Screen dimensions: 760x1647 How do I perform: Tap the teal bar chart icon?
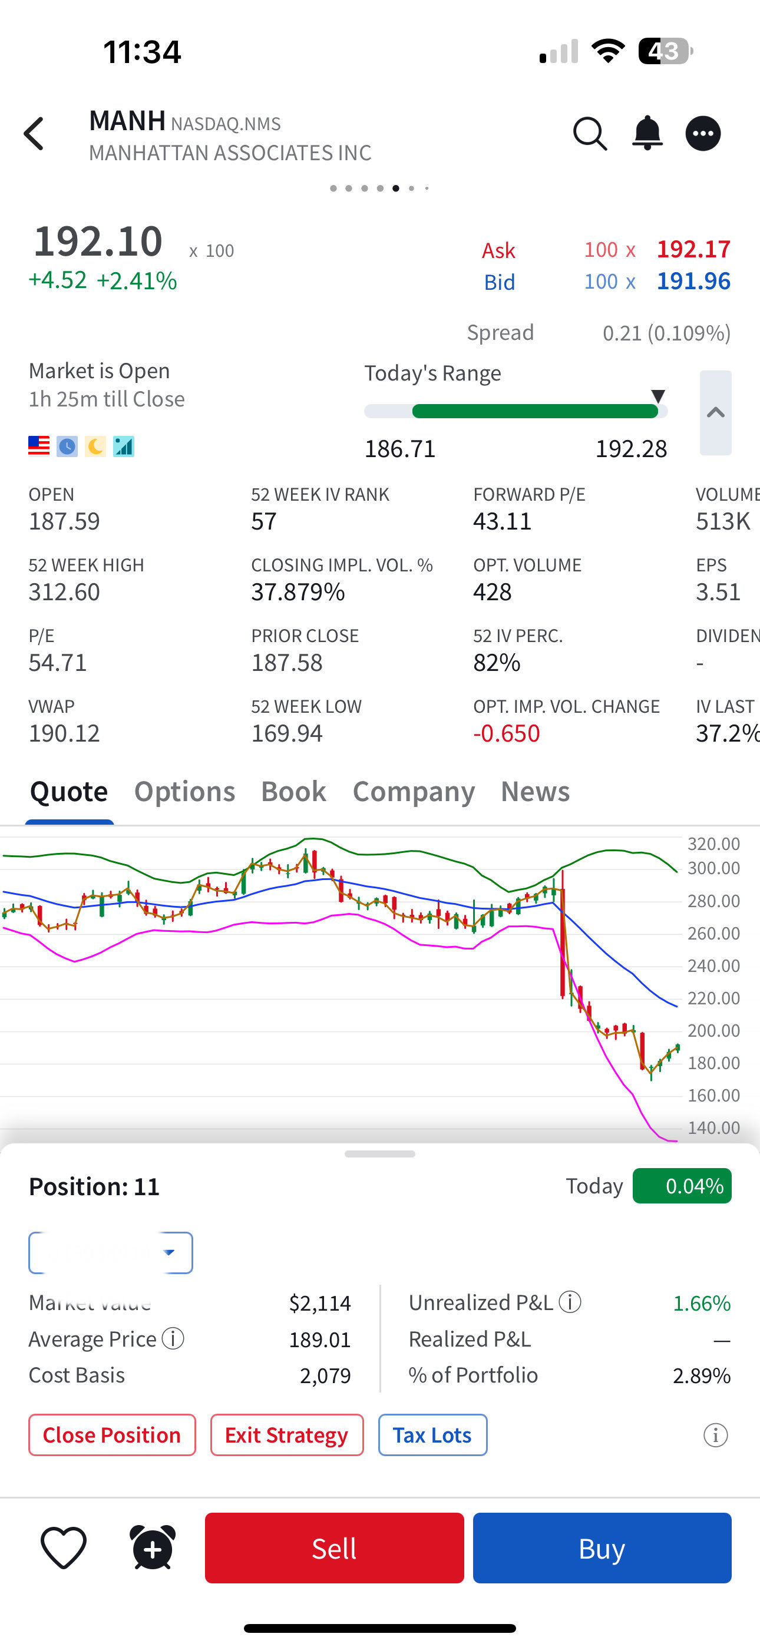pos(124,446)
